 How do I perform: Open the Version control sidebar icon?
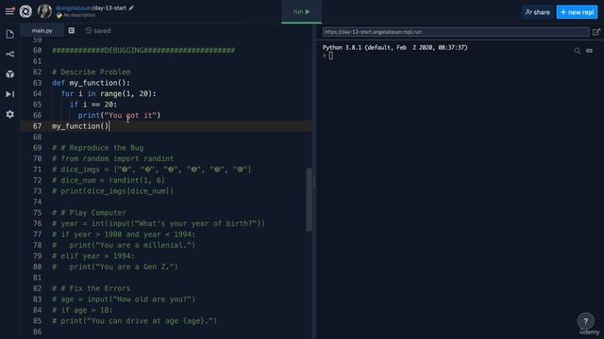coord(10,55)
